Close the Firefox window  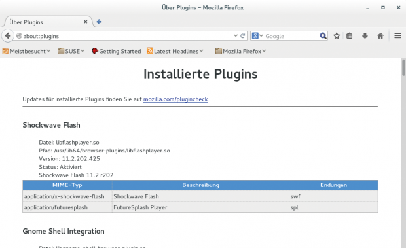point(399,7)
